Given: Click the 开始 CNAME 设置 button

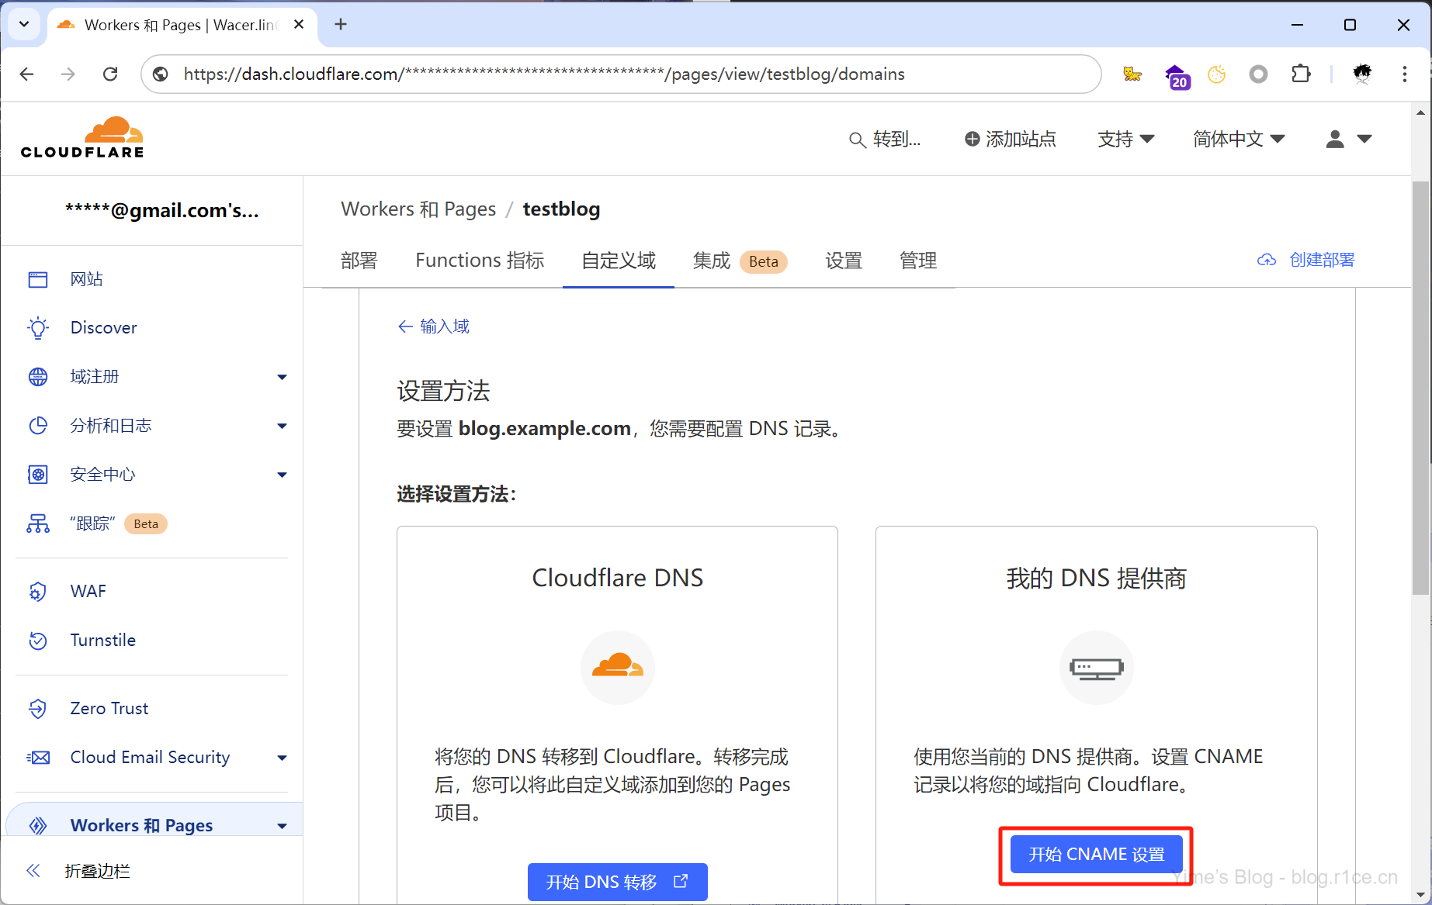Looking at the screenshot, I should point(1096,855).
